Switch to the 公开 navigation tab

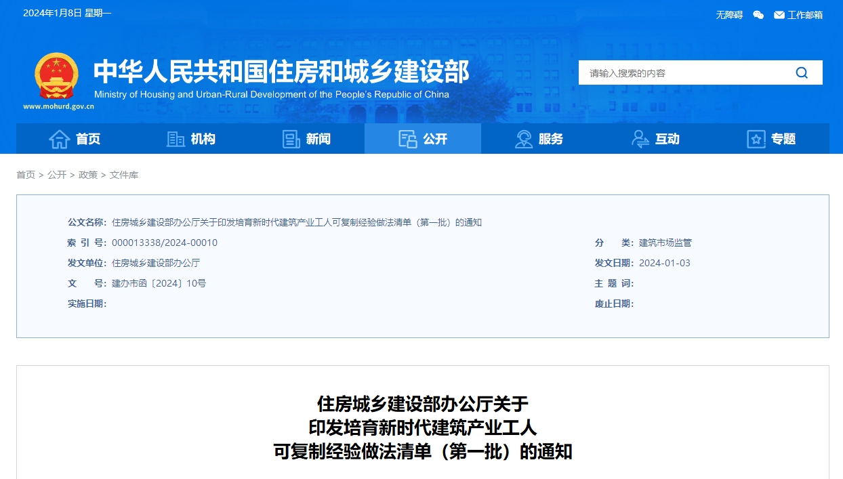[423, 138]
